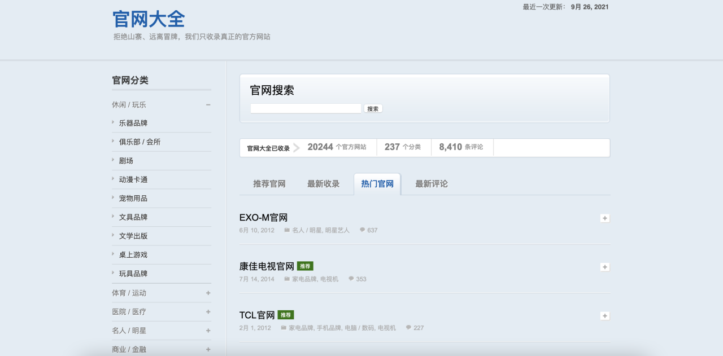Expand the TCL官网 entry with plus icon
The height and width of the screenshot is (356, 723).
tap(605, 316)
